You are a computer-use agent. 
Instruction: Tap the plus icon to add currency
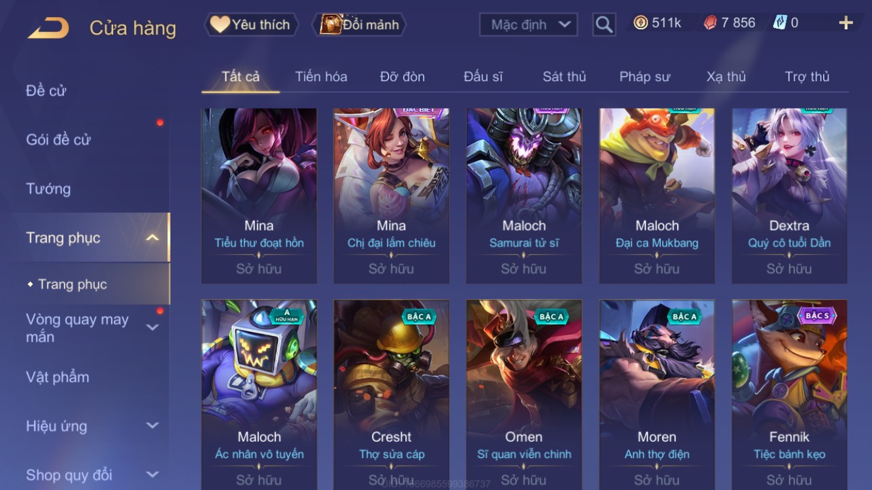pyautogui.click(x=846, y=24)
